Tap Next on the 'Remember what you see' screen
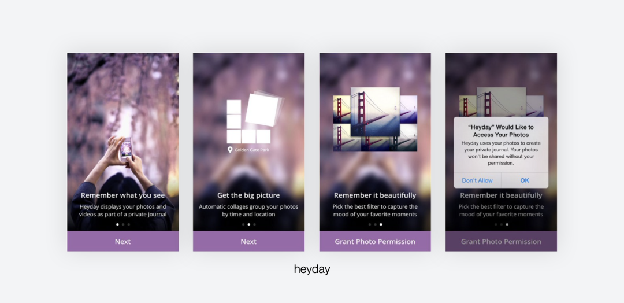Image resolution: width=624 pixels, height=303 pixels. (x=122, y=241)
